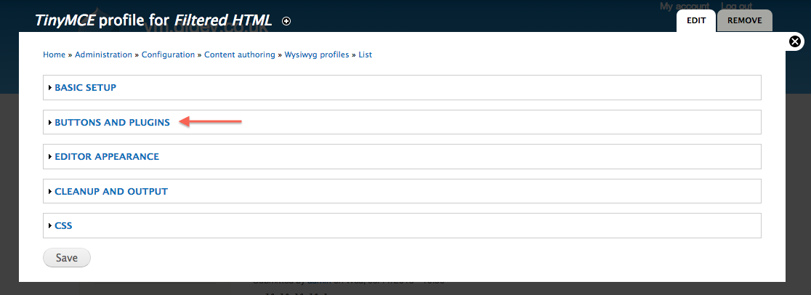This screenshot has height=295, width=811.
Task: Click the List breadcrumb link
Action: pos(365,54)
